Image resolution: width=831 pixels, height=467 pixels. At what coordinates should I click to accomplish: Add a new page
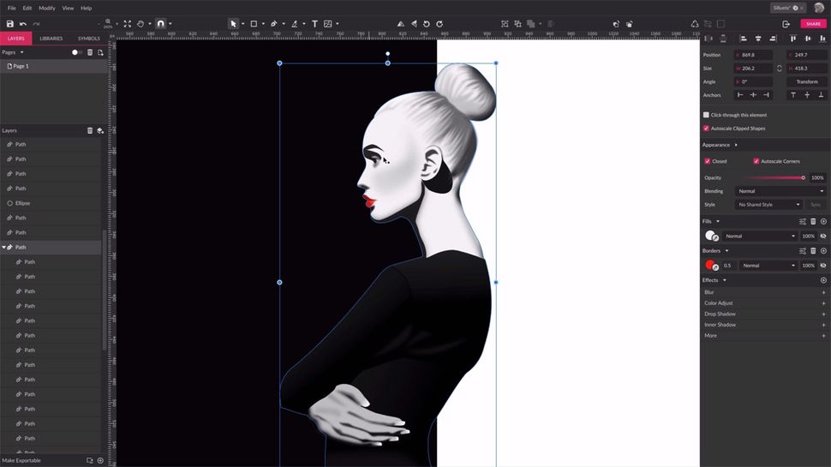point(100,52)
